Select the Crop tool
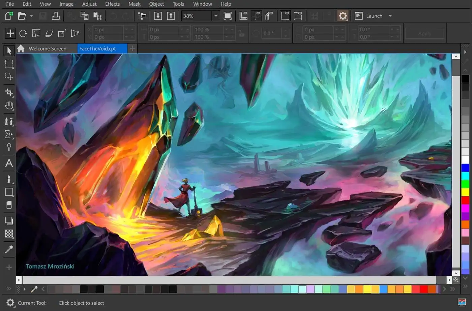The image size is (472, 311). 9,92
